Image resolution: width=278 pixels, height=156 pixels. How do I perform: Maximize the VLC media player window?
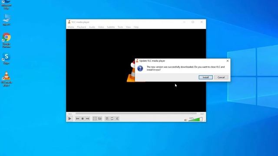coord(193,22)
